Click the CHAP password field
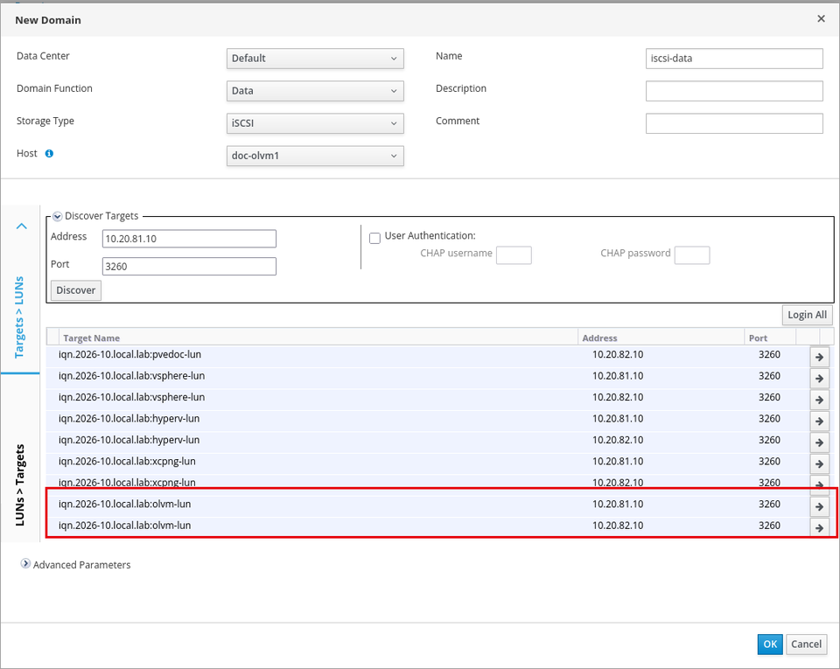This screenshot has width=840, height=669. point(692,255)
